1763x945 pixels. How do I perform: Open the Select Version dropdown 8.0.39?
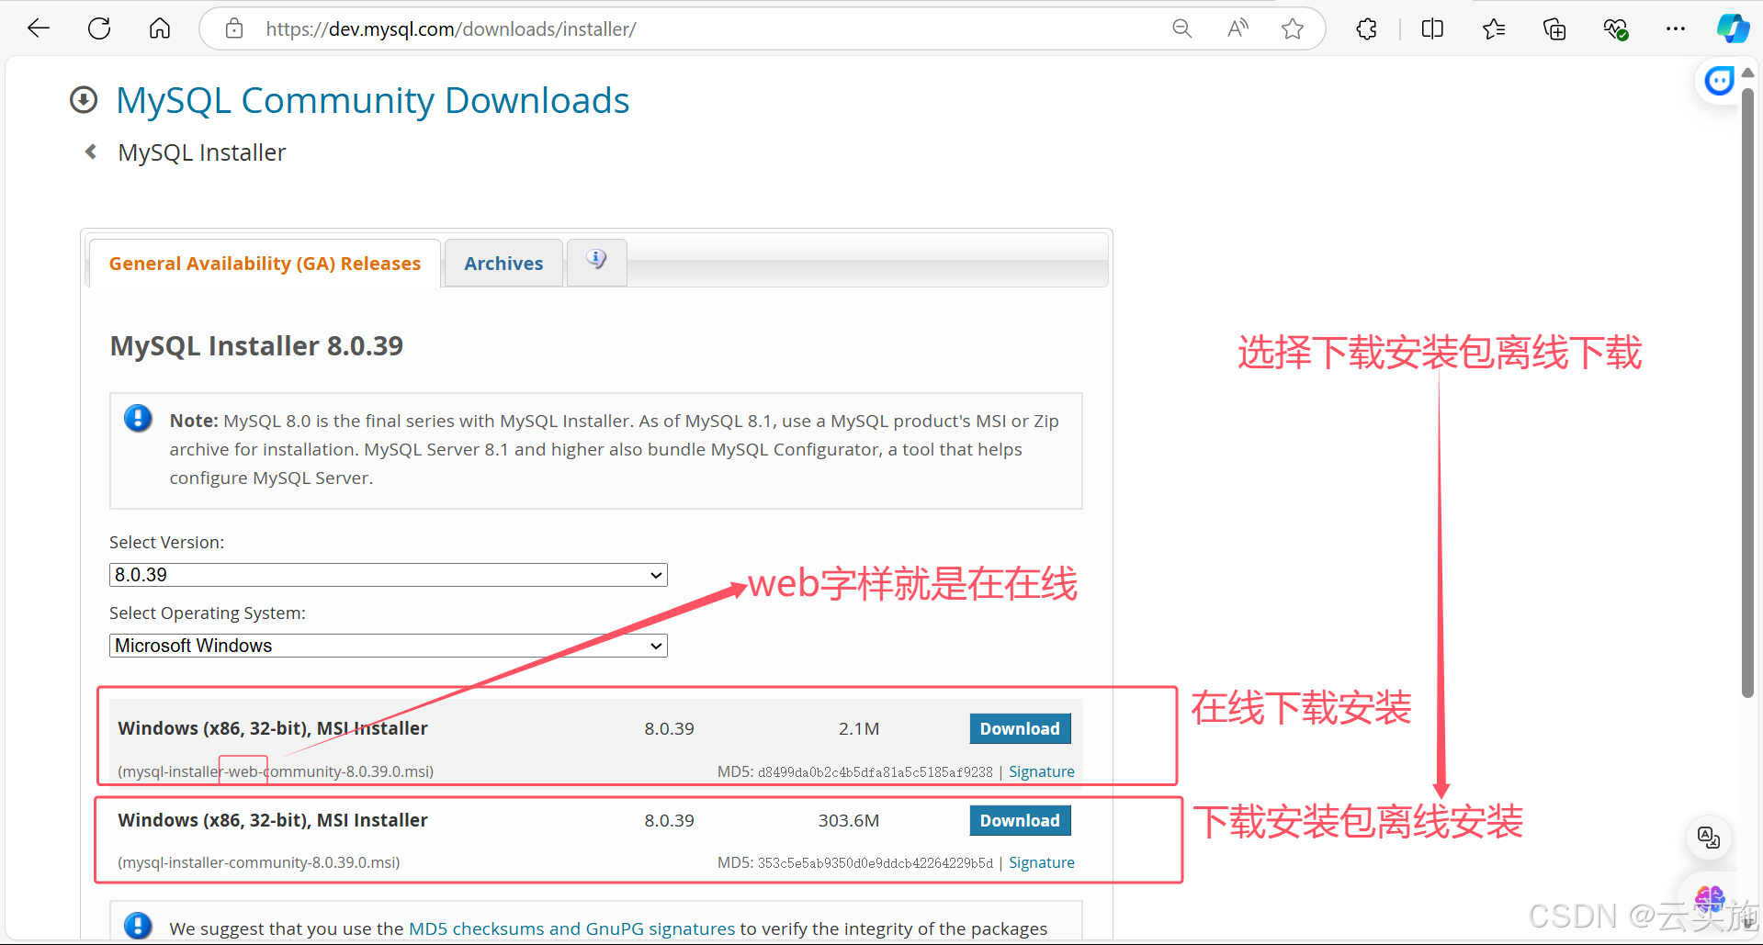(x=388, y=575)
